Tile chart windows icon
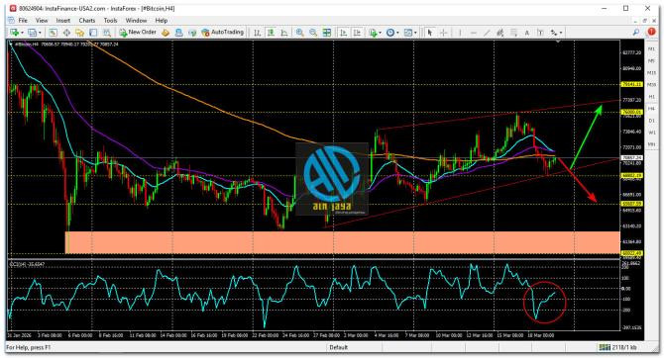The height and width of the screenshot is (358, 664). (327, 33)
